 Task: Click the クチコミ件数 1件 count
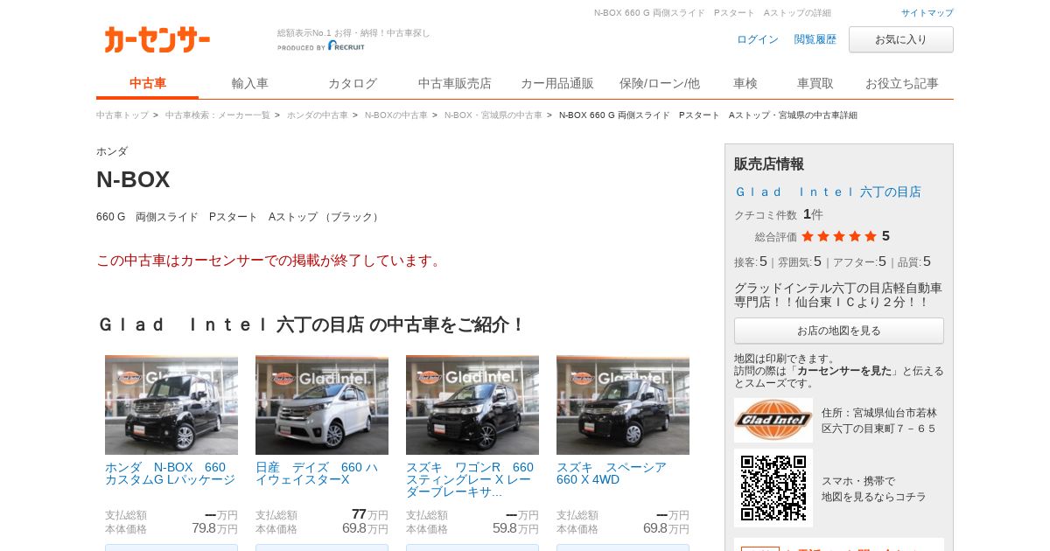(813, 214)
